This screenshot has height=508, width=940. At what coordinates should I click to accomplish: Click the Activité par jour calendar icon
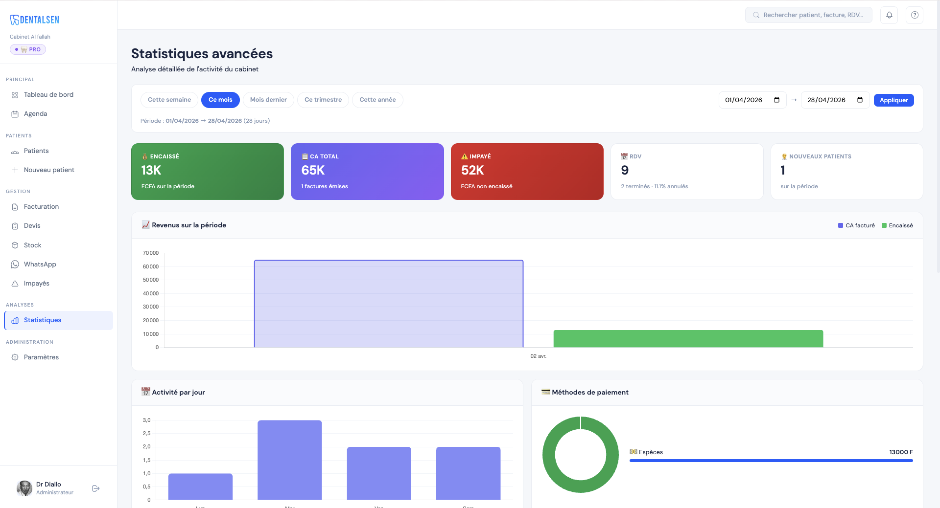coord(146,392)
